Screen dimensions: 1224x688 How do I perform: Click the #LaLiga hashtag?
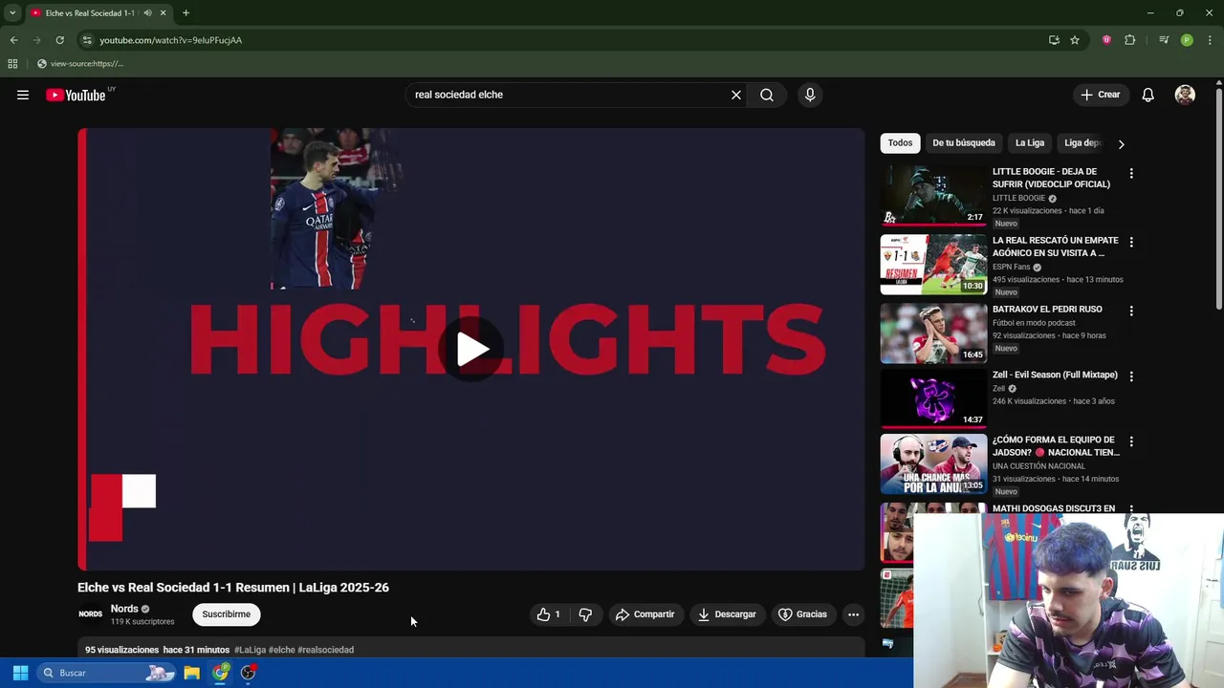(x=250, y=650)
